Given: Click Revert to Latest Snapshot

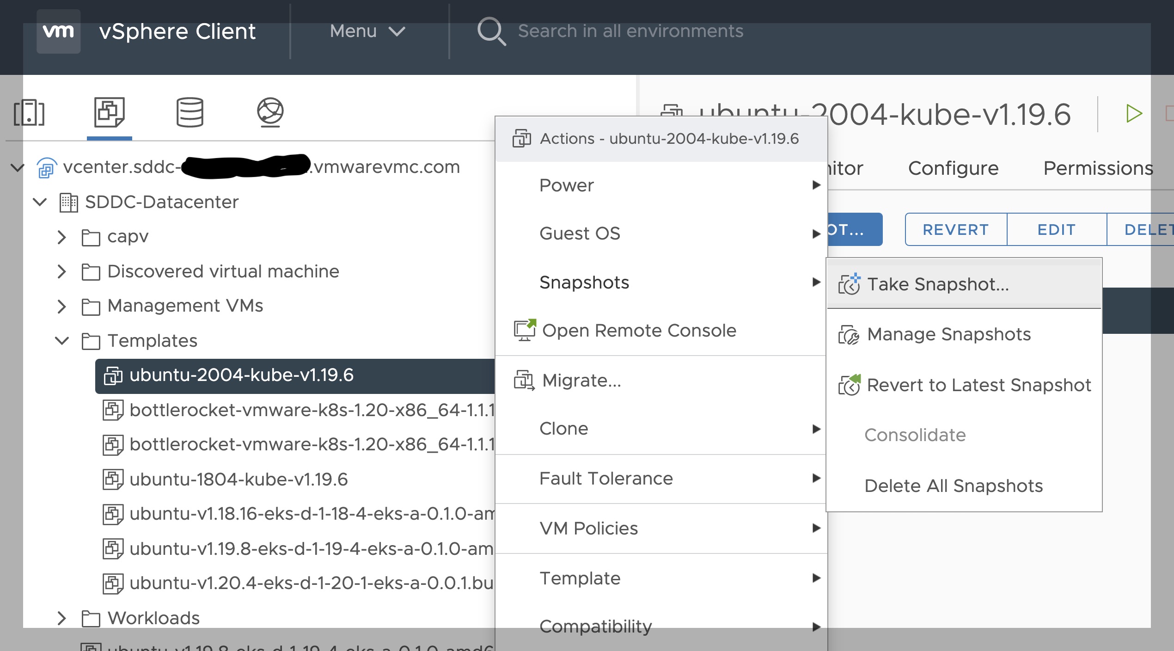Looking at the screenshot, I should click(x=978, y=385).
